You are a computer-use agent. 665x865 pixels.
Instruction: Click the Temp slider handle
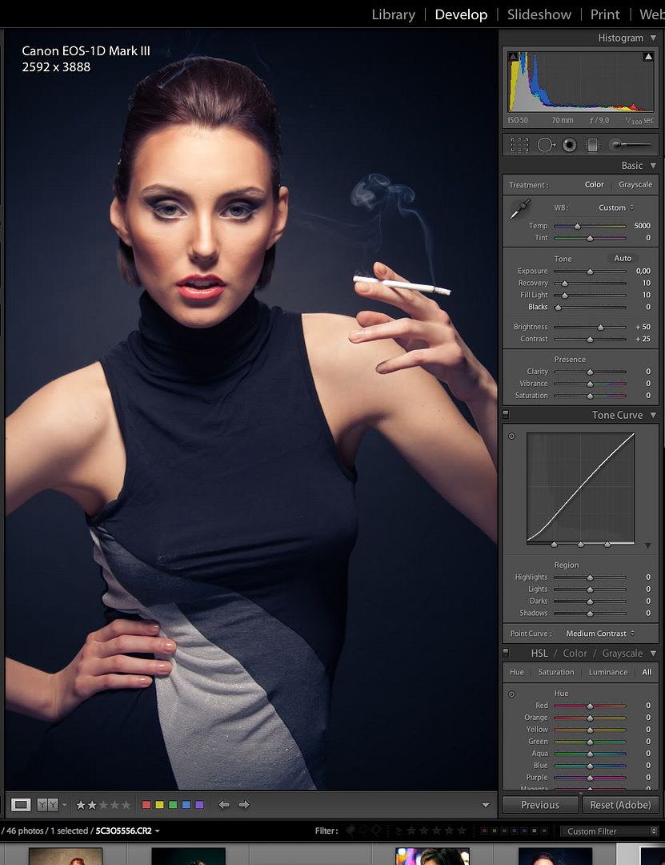(577, 226)
